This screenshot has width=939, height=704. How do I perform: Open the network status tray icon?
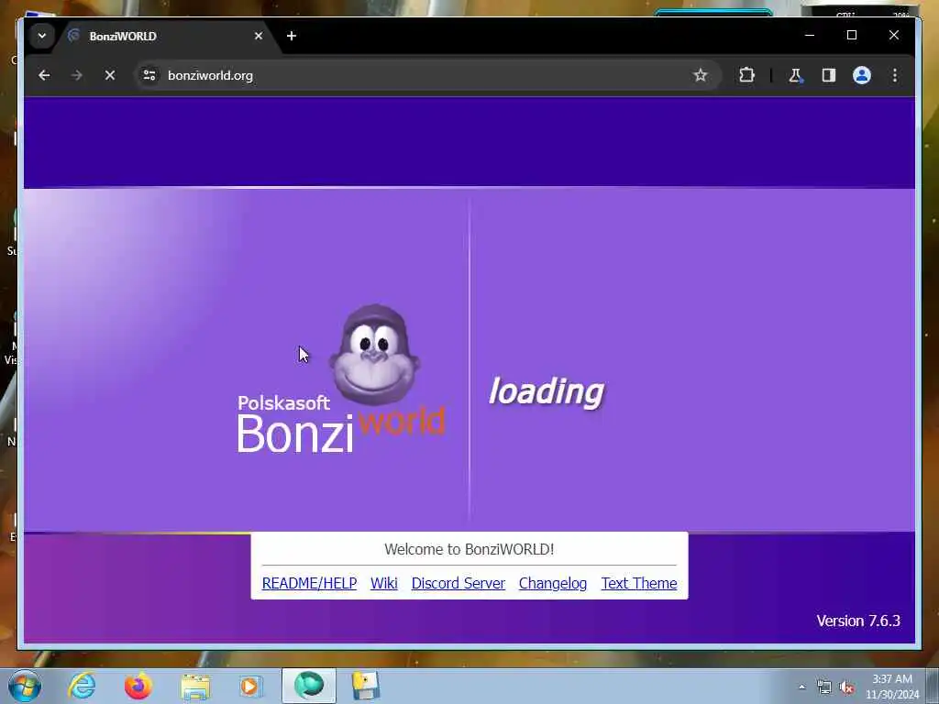click(x=824, y=687)
